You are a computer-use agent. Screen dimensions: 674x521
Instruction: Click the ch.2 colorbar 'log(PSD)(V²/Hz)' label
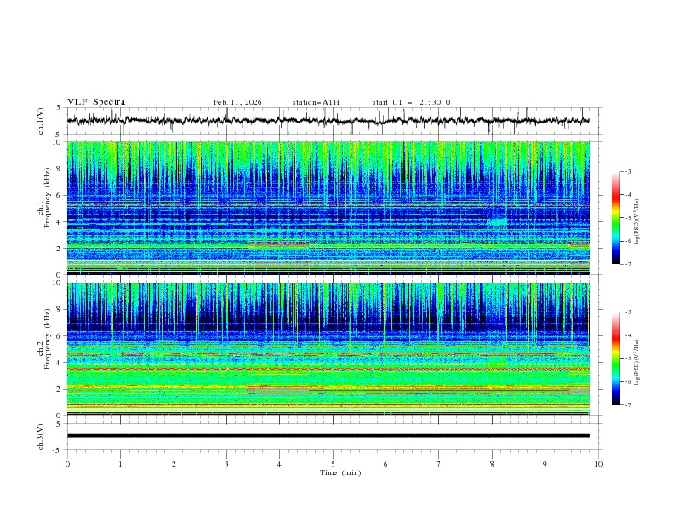tap(637, 363)
